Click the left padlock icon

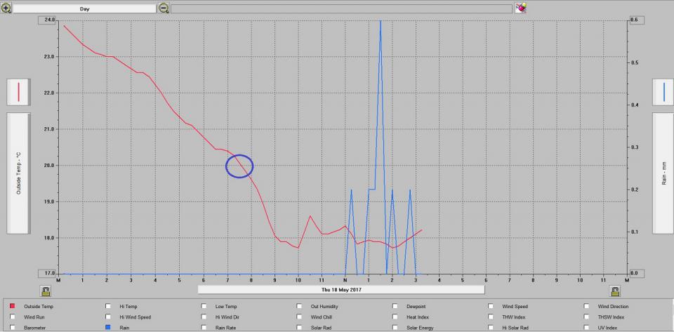(46, 291)
